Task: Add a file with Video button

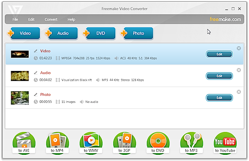Action: 24,33
